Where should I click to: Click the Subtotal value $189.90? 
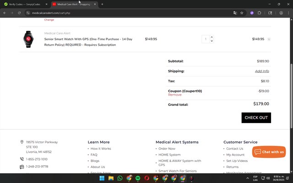point(263,61)
